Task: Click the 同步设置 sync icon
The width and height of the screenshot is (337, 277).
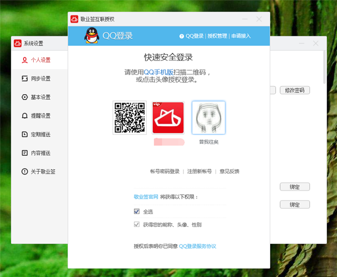Action: tap(25, 78)
